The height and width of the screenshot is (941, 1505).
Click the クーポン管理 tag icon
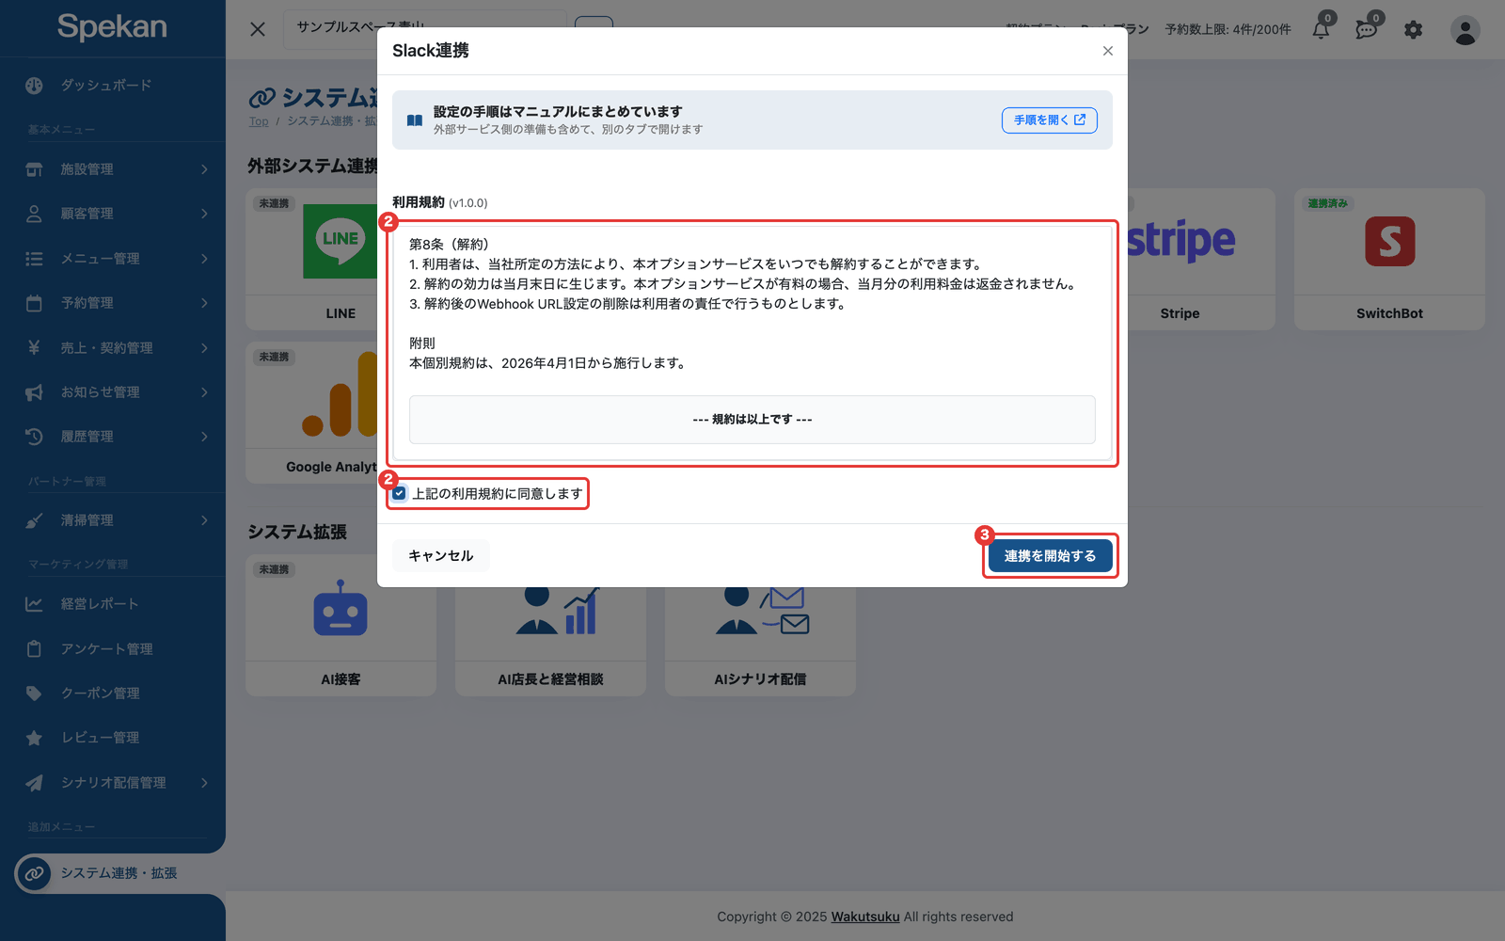(34, 694)
